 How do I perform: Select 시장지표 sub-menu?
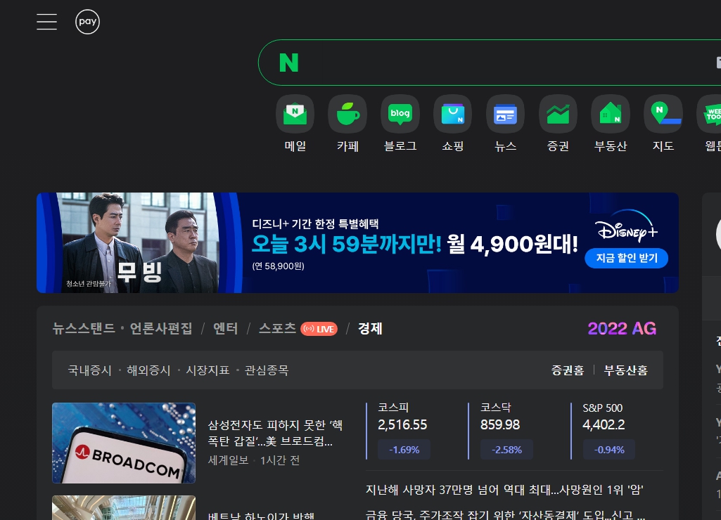[x=208, y=370]
